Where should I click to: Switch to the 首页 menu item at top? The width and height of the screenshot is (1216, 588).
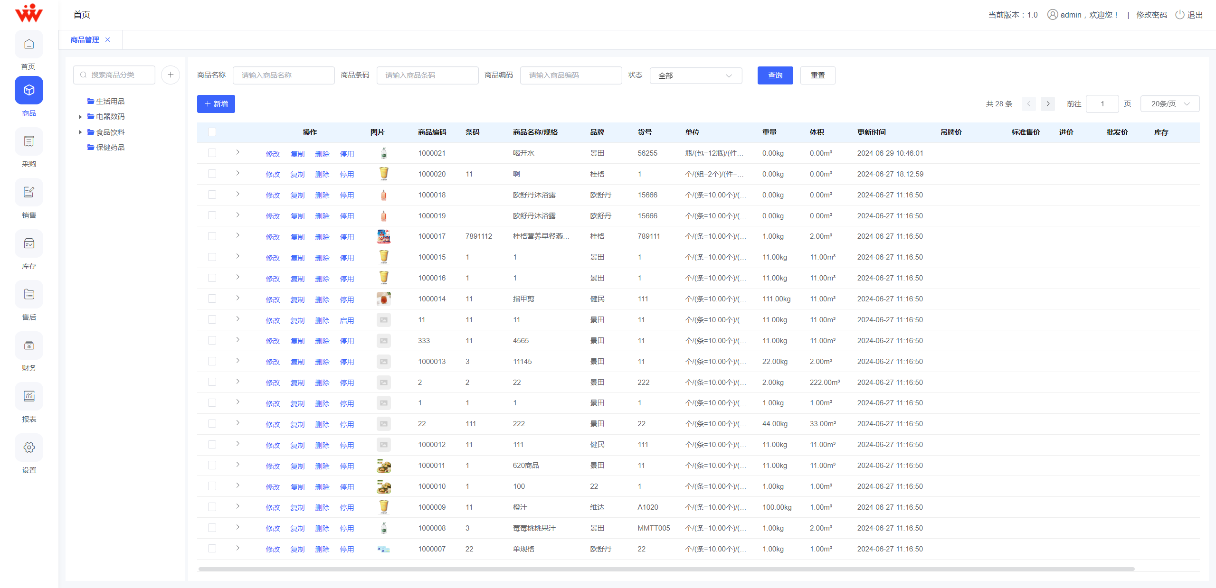coord(81,14)
